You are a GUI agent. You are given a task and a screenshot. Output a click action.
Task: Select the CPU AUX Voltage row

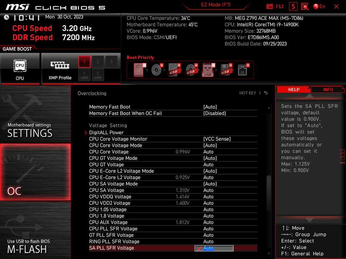(173, 222)
